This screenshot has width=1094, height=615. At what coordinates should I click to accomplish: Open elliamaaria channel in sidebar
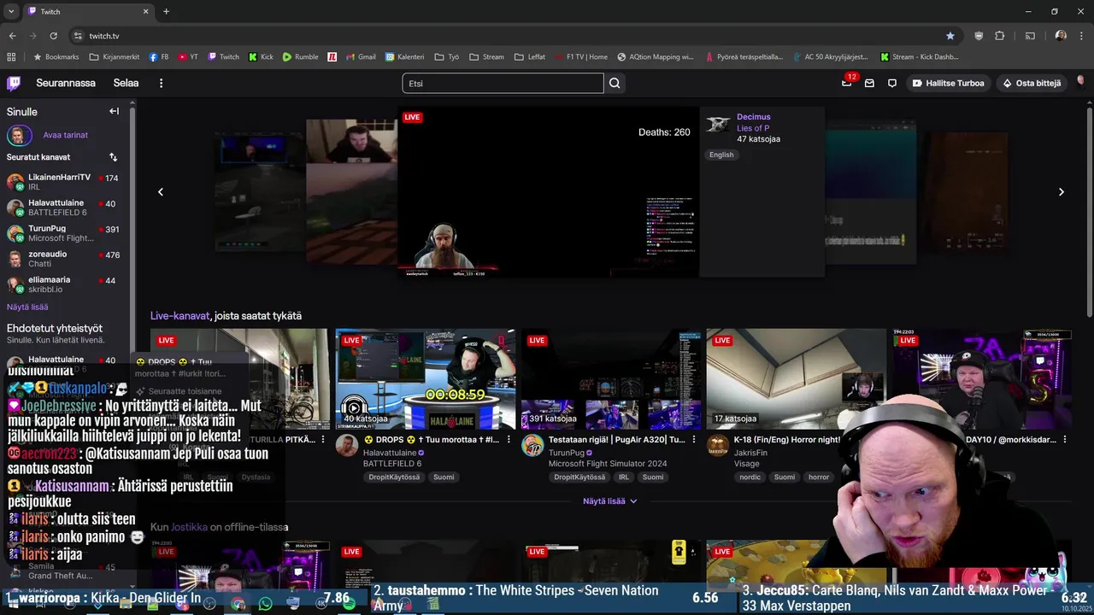tap(63, 284)
